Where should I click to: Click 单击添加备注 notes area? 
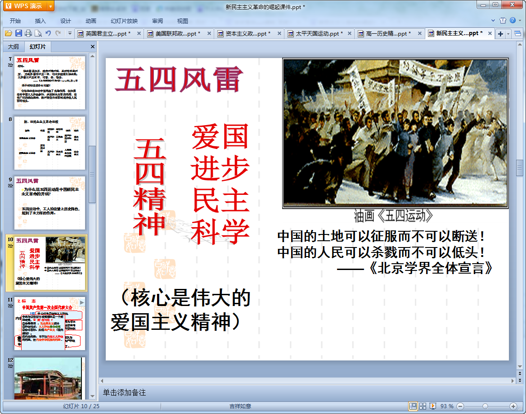pos(124,392)
